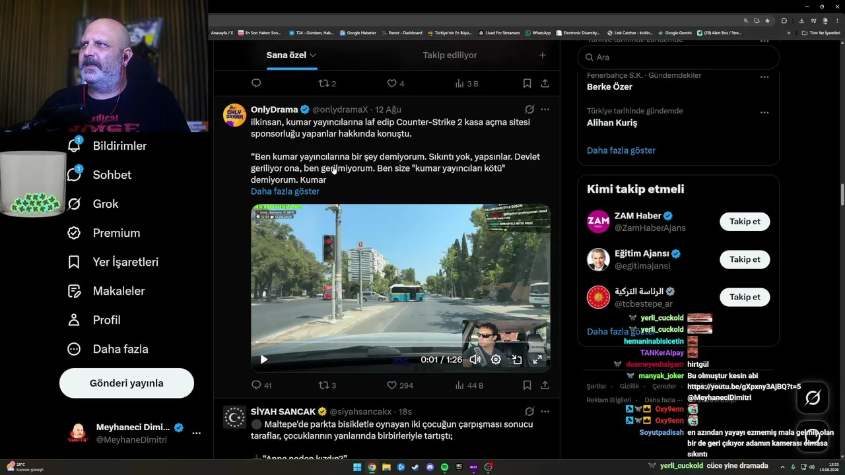View analytics of the 44 B views post
845x475 pixels.
pyautogui.click(x=469, y=385)
